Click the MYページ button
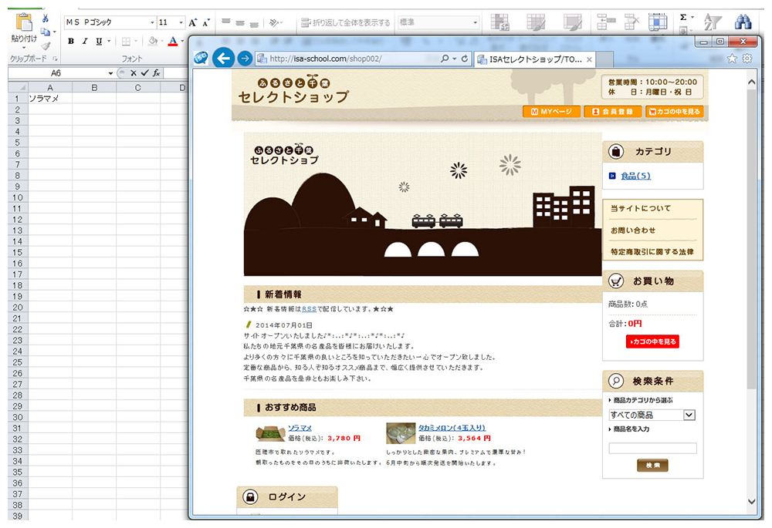 pos(551,112)
